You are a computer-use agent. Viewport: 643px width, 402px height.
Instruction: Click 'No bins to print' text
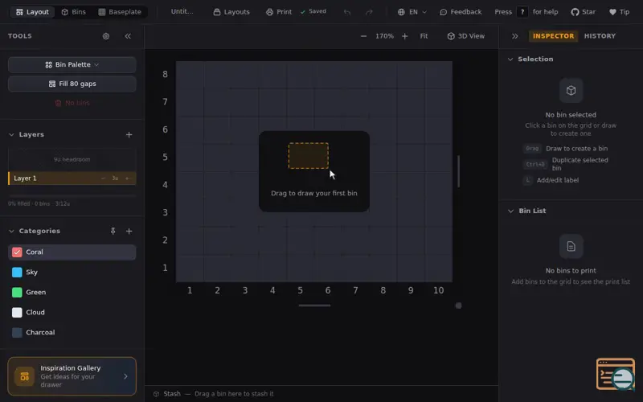[x=571, y=271]
